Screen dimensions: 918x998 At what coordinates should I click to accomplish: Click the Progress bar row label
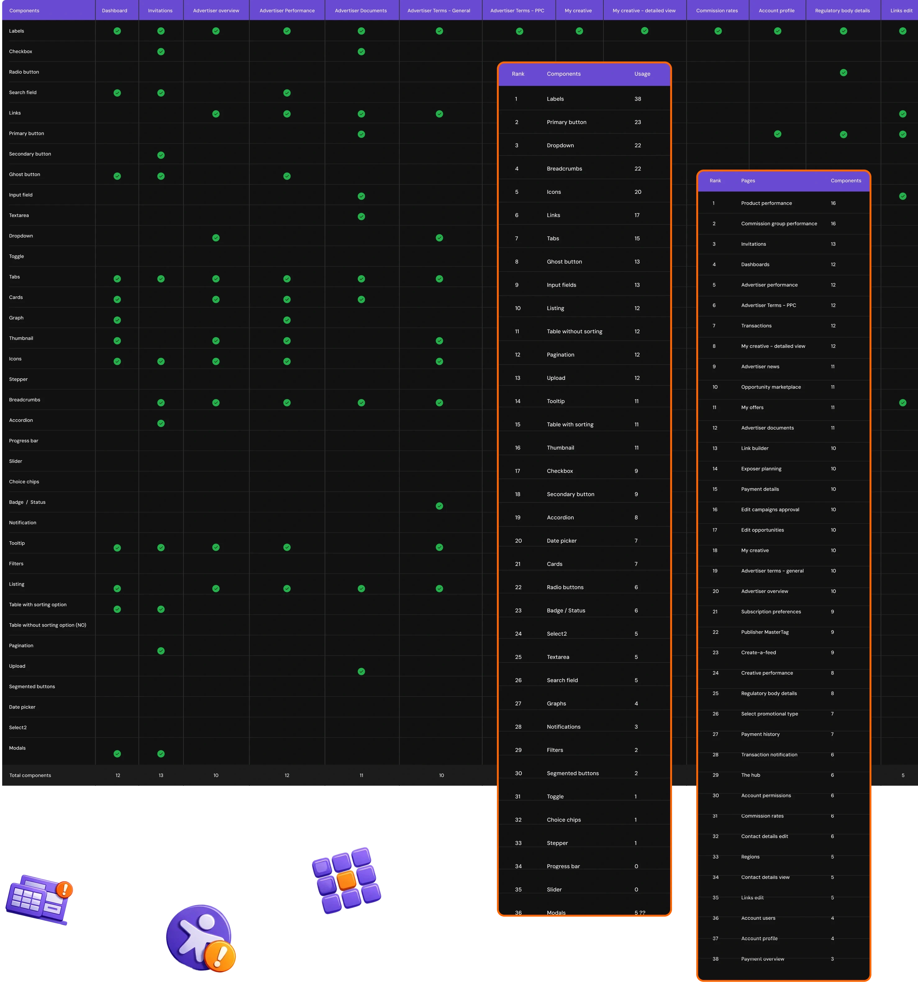[23, 441]
